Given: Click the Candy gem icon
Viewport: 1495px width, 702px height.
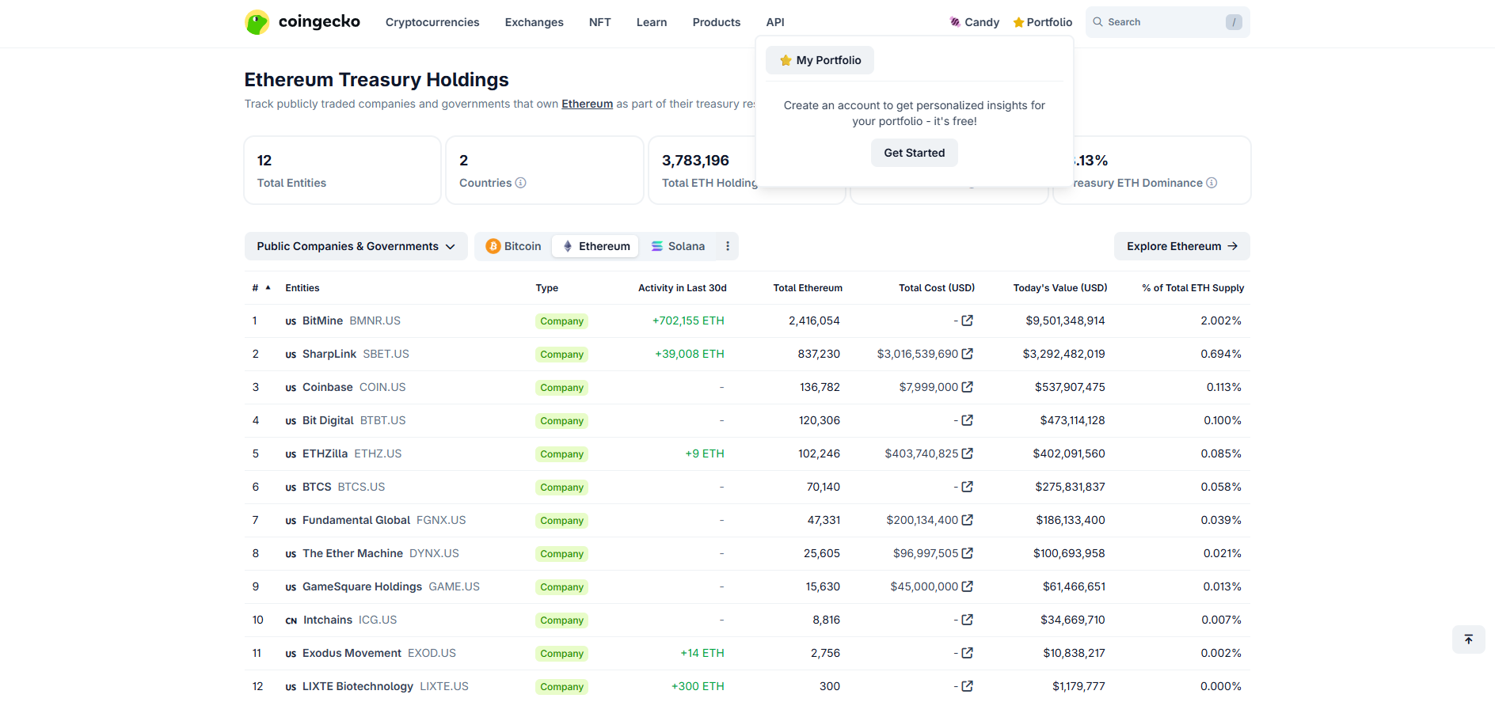Looking at the screenshot, I should (955, 22).
